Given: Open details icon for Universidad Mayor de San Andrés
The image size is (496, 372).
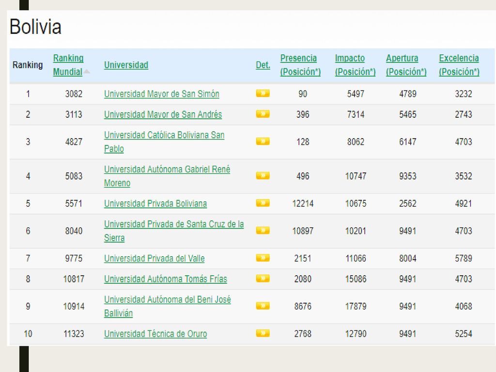Looking at the screenshot, I should click(263, 114).
